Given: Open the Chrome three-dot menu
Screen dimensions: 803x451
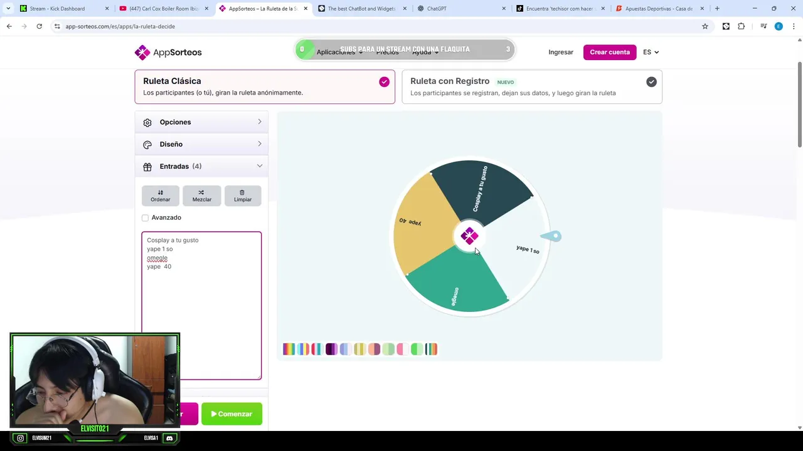Looking at the screenshot, I should point(793,26).
